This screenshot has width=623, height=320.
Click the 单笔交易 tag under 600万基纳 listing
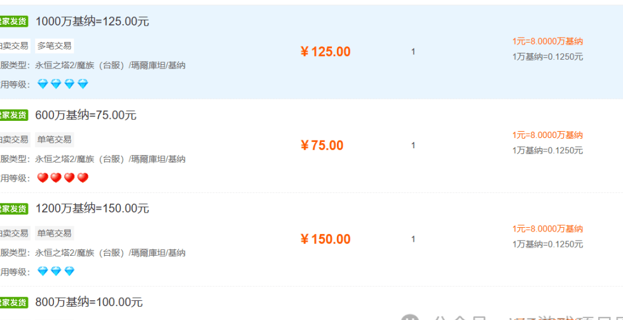click(x=54, y=139)
